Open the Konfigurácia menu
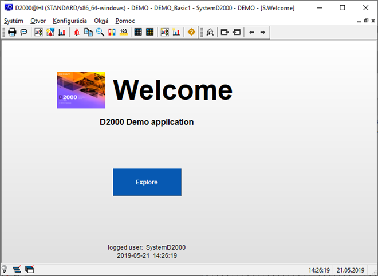378x276 pixels. click(70, 21)
